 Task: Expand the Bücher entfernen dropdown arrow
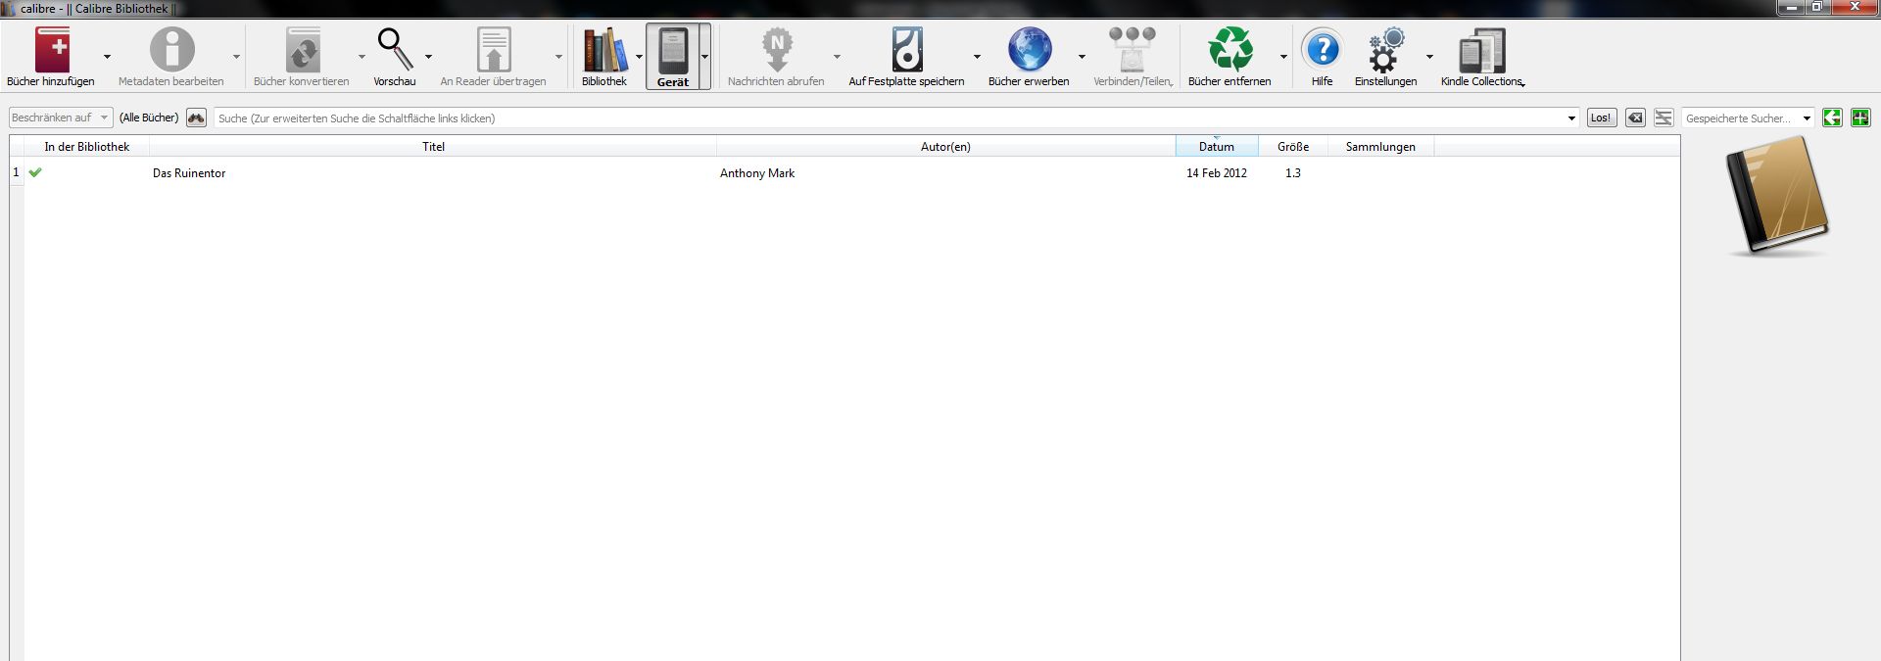click(x=1283, y=57)
